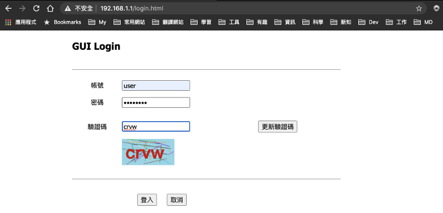Image resolution: width=443 pixels, height=213 pixels.
Task: Click the 驗證碼 captcha input field
Action: [x=156, y=126]
